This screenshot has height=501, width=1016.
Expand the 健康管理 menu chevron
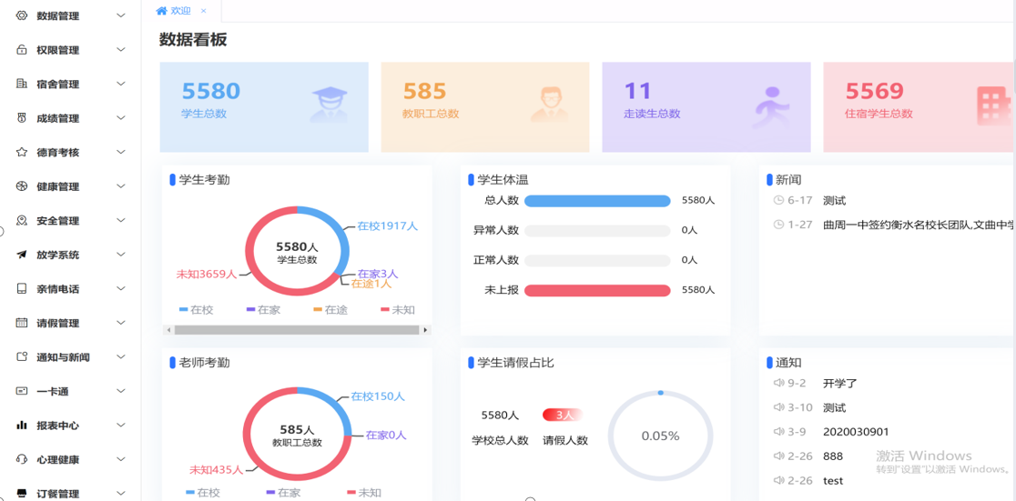(120, 186)
